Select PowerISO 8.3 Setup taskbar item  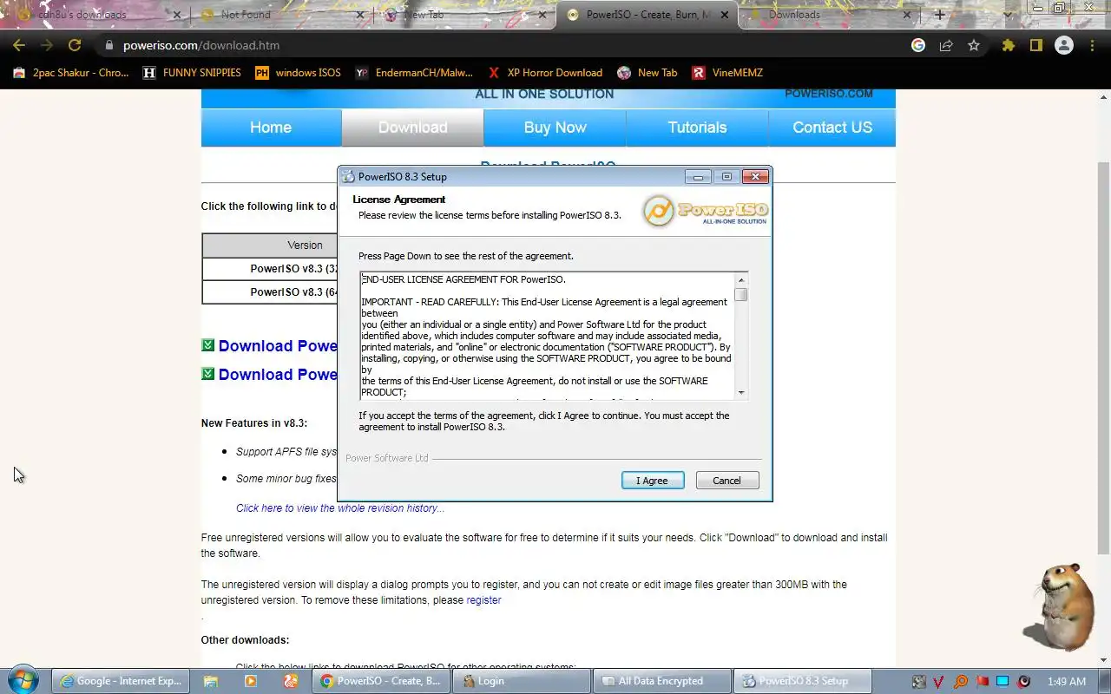[x=803, y=681]
